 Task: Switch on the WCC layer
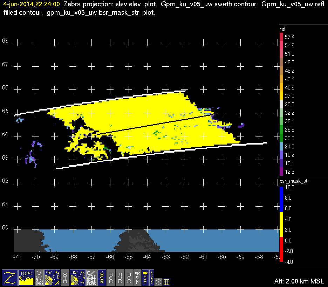129,278
